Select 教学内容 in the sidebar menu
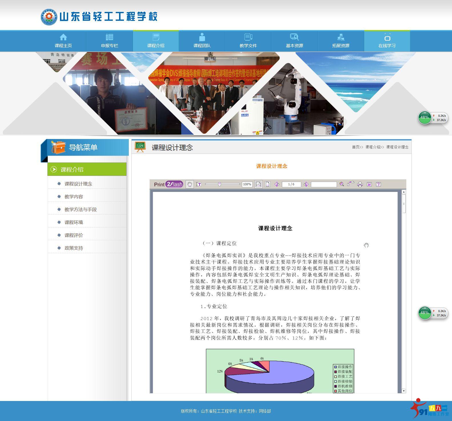452x421 pixels. 74,197
